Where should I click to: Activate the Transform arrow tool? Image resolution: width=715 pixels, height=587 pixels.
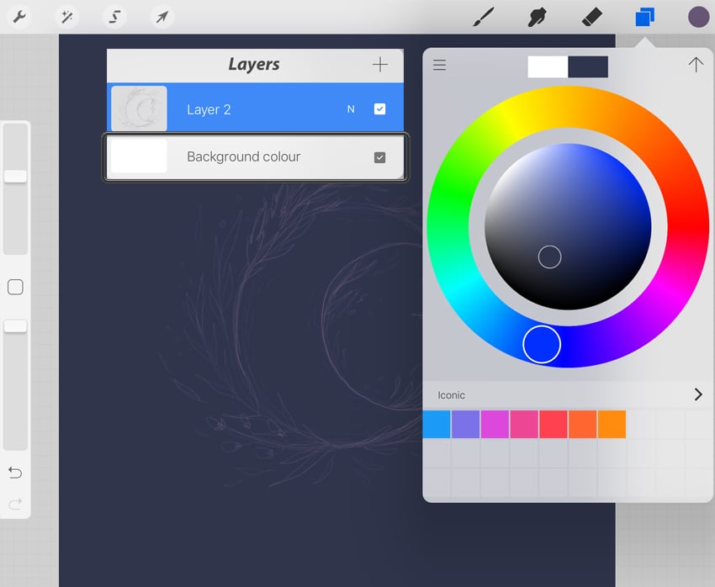(162, 18)
